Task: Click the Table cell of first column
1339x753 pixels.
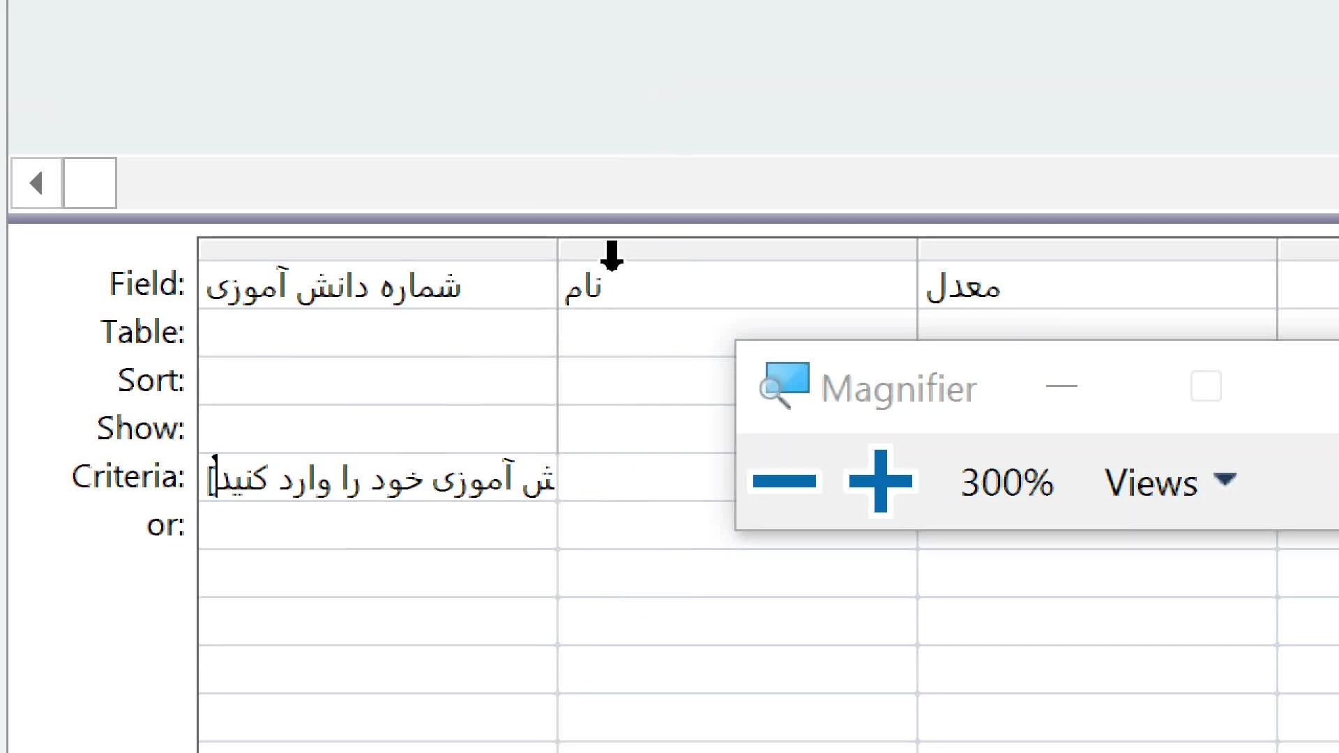Action: tap(377, 333)
